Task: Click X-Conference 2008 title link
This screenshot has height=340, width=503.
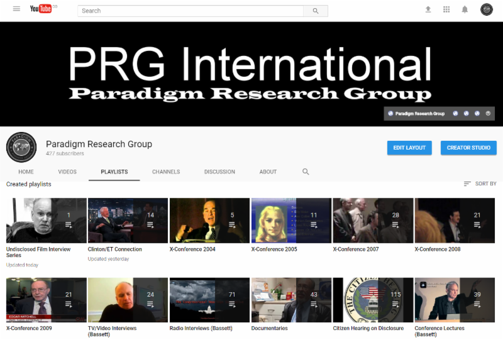Action: pyautogui.click(x=438, y=250)
